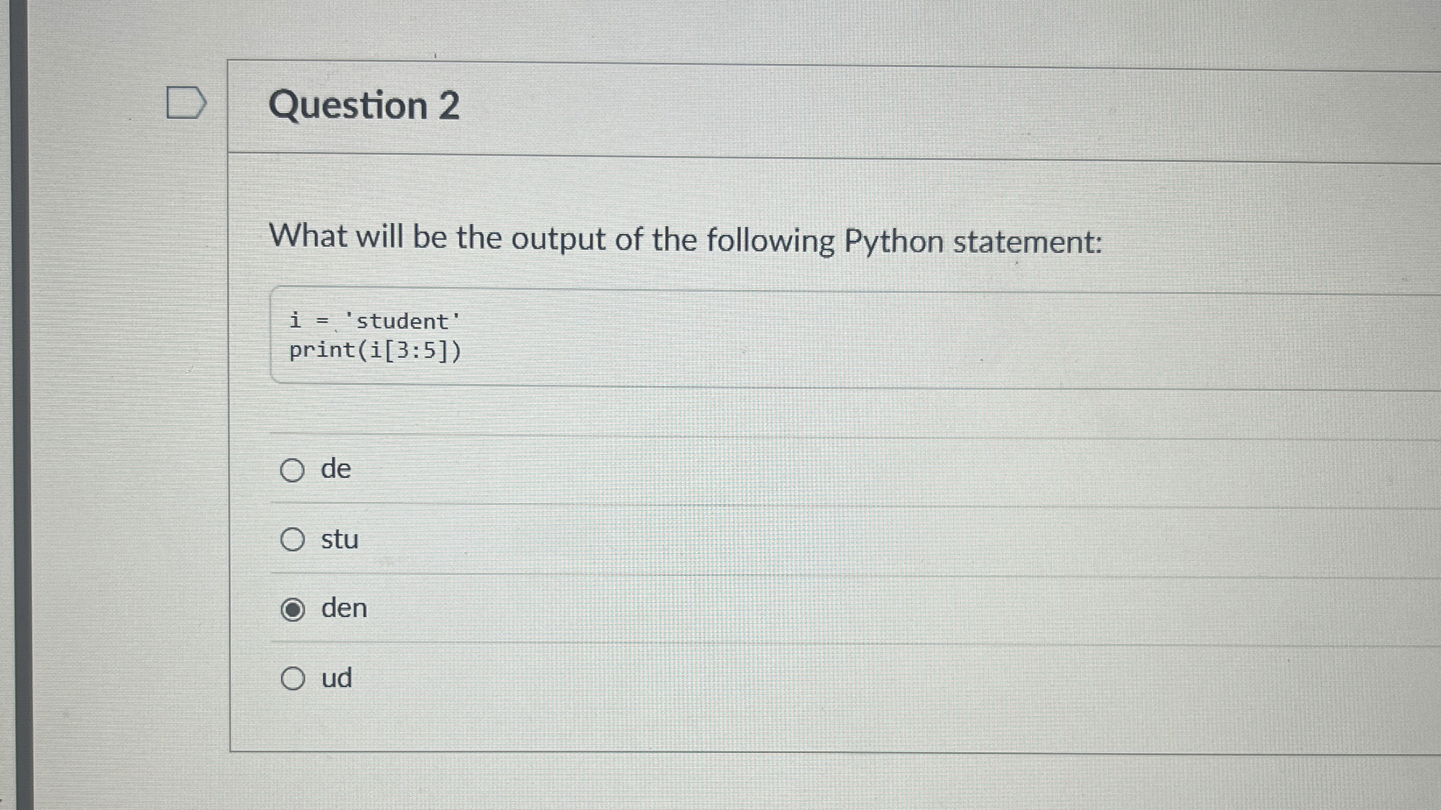Click the Question 2 header
This screenshot has height=810, width=1441.
pos(367,105)
